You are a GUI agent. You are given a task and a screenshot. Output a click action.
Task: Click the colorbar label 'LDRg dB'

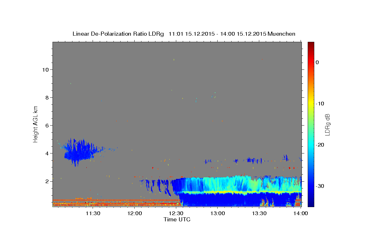click(327, 124)
